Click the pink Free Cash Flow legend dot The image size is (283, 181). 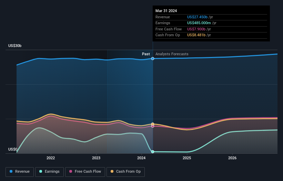pyautogui.click(x=71, y=171)
